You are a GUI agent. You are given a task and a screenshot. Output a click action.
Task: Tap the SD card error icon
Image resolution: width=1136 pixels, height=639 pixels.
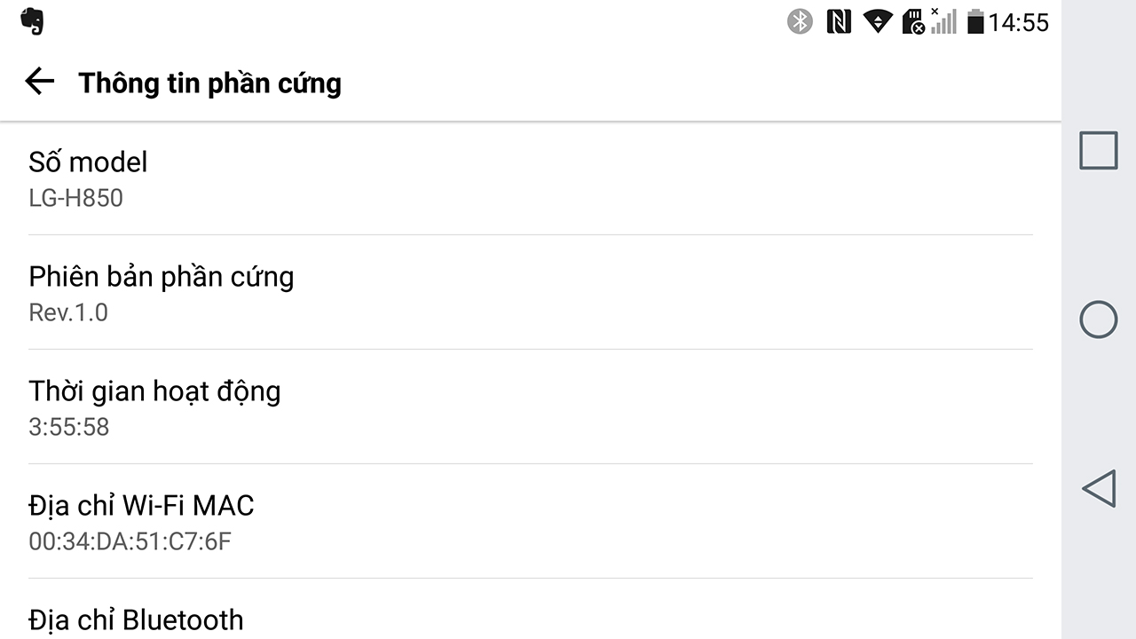coord(913,21)
